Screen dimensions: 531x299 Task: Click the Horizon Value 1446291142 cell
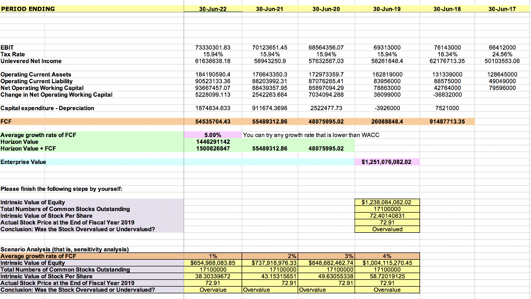(213, 141)
